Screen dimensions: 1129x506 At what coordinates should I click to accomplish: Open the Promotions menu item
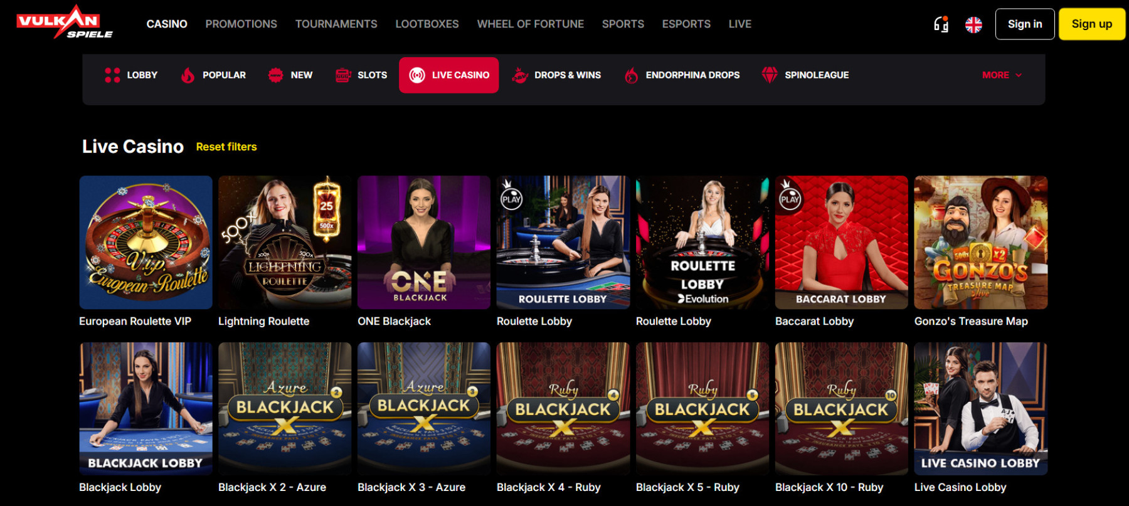pos(241,24)
